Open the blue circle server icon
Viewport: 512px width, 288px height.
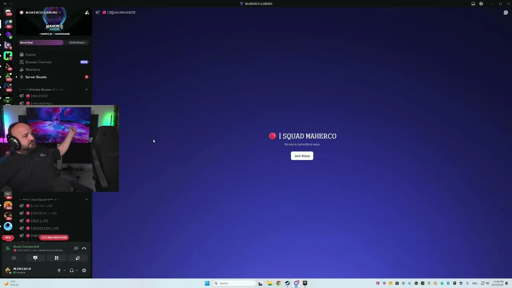click(8, 226)
